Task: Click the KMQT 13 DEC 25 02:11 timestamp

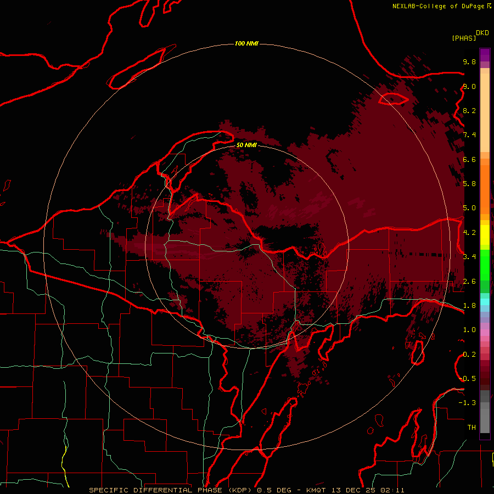Action: pyautogui.click(x=355, y=490)
